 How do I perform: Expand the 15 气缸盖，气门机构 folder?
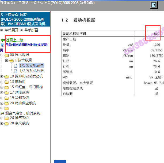(2, 87)
